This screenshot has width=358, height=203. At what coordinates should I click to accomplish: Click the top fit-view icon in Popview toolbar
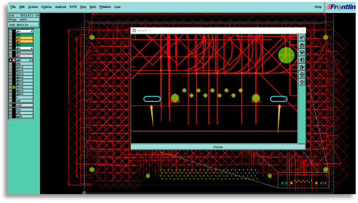coord(302,38)
